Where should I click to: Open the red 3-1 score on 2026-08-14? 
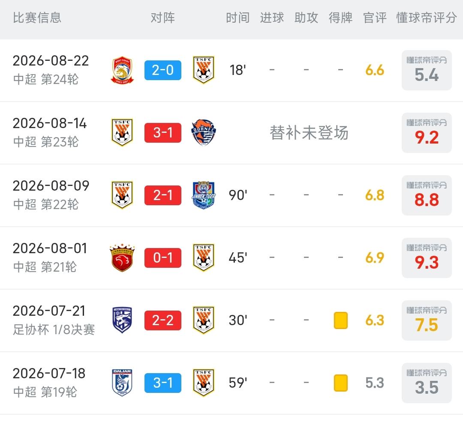point(163,132)
